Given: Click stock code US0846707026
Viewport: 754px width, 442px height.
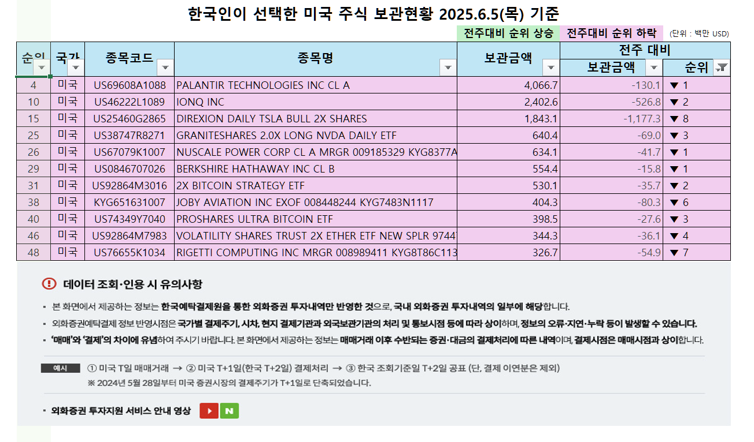Looking at the screenshot, I should (x=130, y=169).
